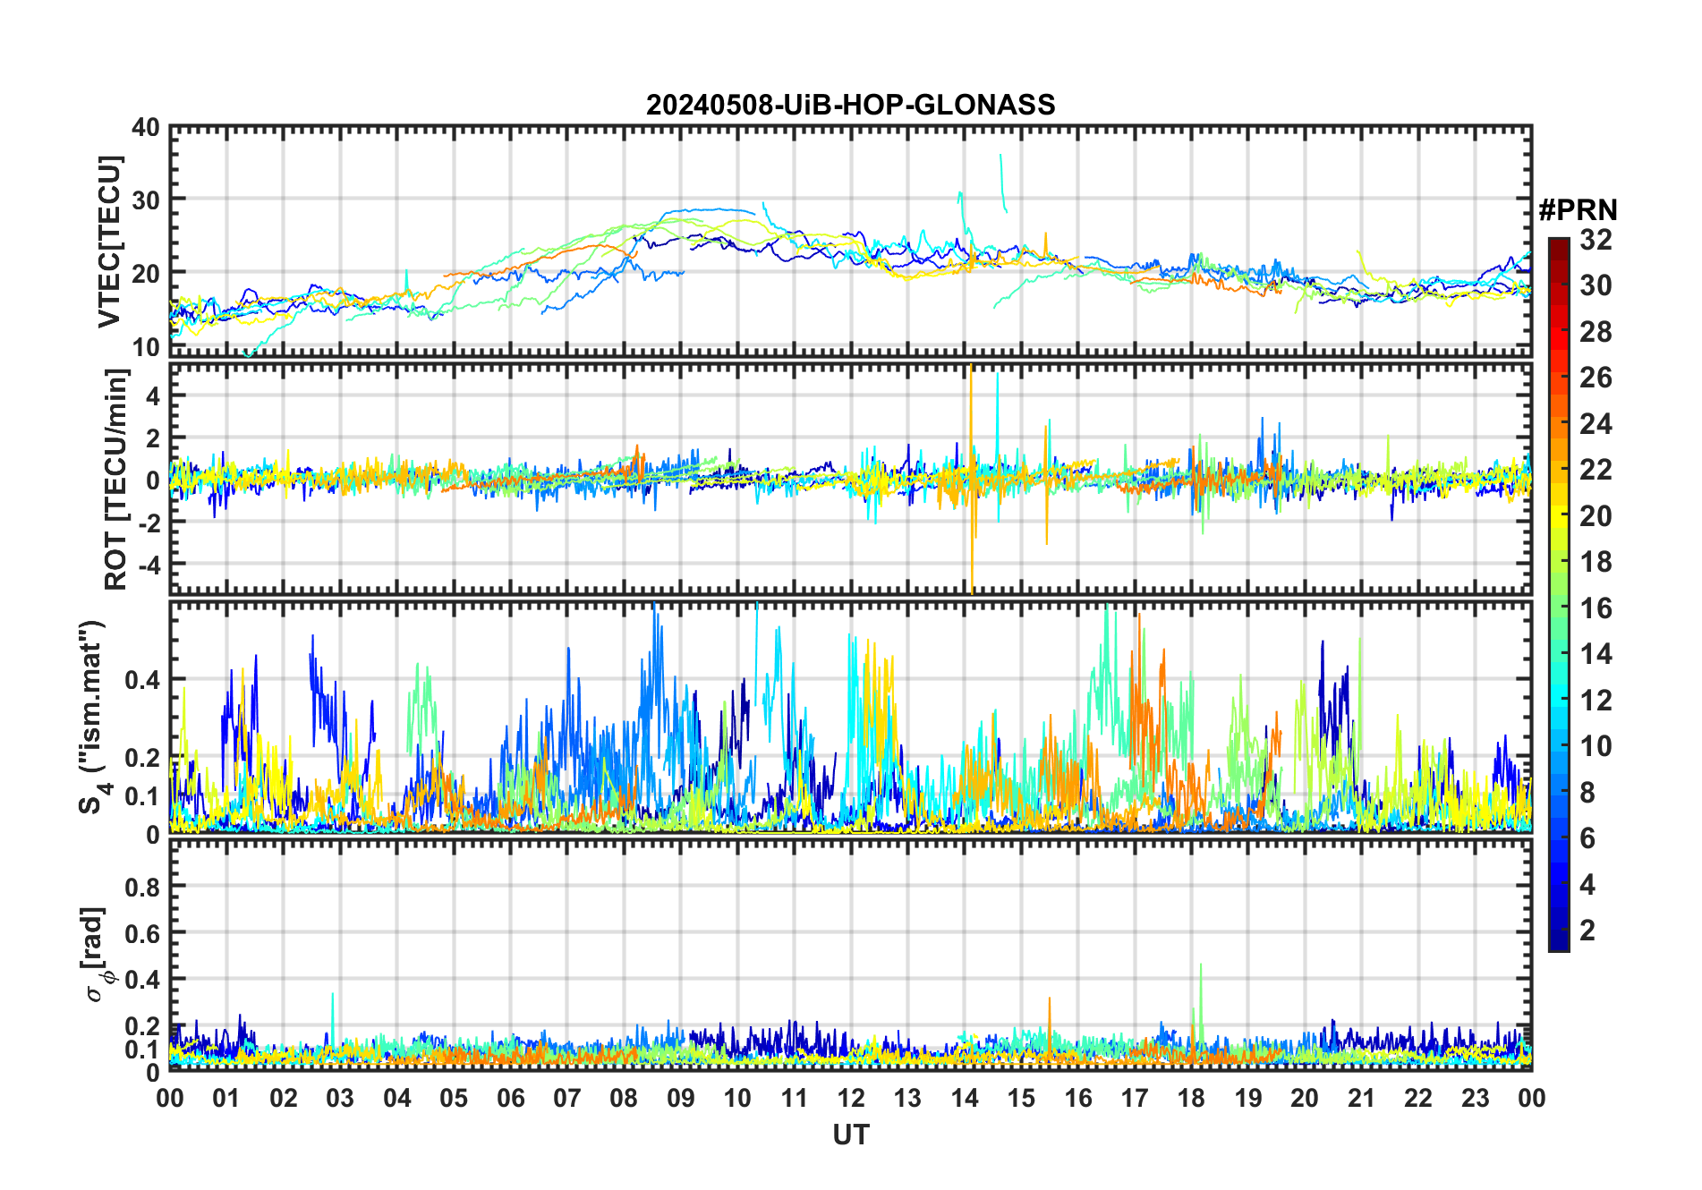Image resolution: width=1702 pixels, height=1190 pixels.
Task: Click the colorbar tick label 22
Action: (1596, 469)
